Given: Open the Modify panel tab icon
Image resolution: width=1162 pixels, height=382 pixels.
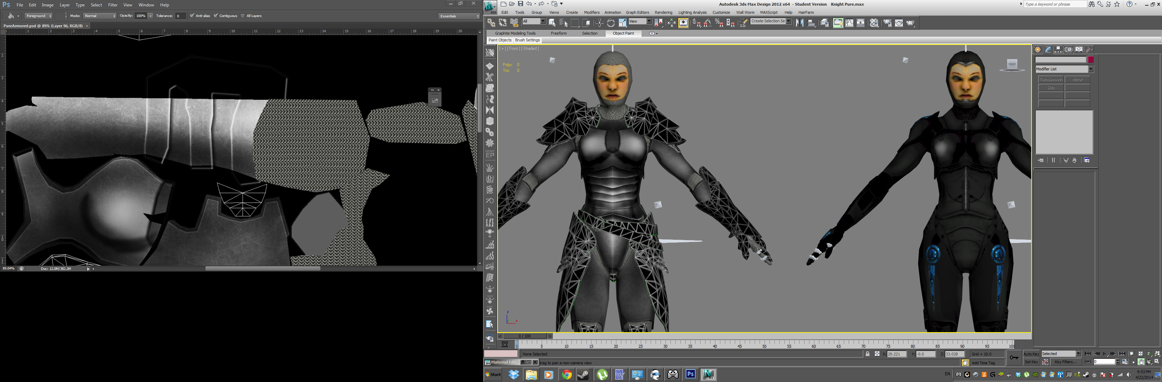Looking at the screenshot, I should (1048, 50).
